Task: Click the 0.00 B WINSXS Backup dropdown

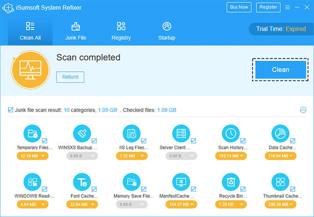Action: coord(82,156)
